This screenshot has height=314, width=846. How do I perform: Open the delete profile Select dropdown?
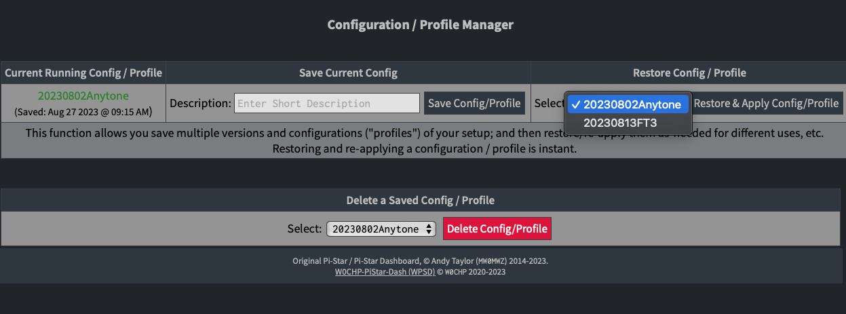pyautogui.click(x=381, y=229)
